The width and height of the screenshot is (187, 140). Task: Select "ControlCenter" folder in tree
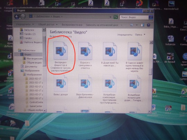(x=36, y=102)
